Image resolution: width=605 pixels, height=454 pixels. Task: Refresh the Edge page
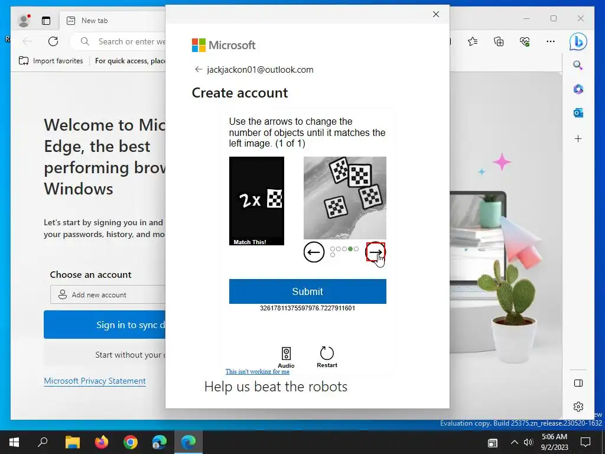coord(53,41)
